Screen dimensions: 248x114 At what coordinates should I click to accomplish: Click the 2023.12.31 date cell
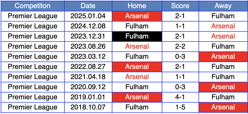[x=88, y=36]
